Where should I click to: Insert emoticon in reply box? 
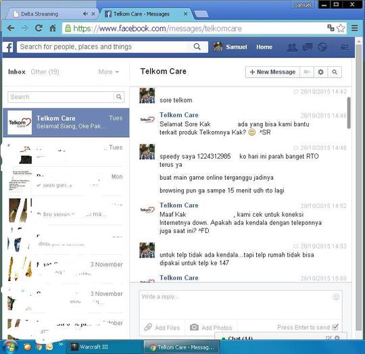click(336, 297)
